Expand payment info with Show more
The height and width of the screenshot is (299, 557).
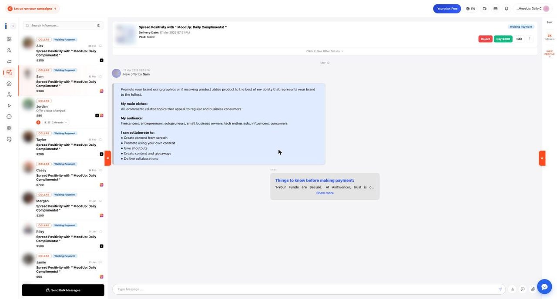(325, 193)
